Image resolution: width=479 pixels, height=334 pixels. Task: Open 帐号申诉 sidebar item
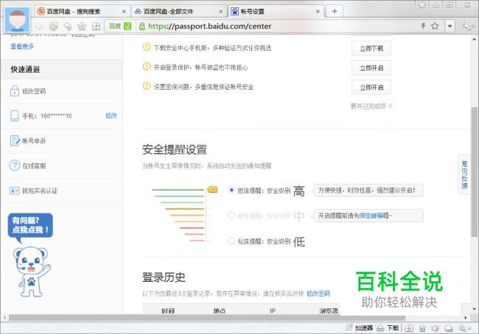34,141
